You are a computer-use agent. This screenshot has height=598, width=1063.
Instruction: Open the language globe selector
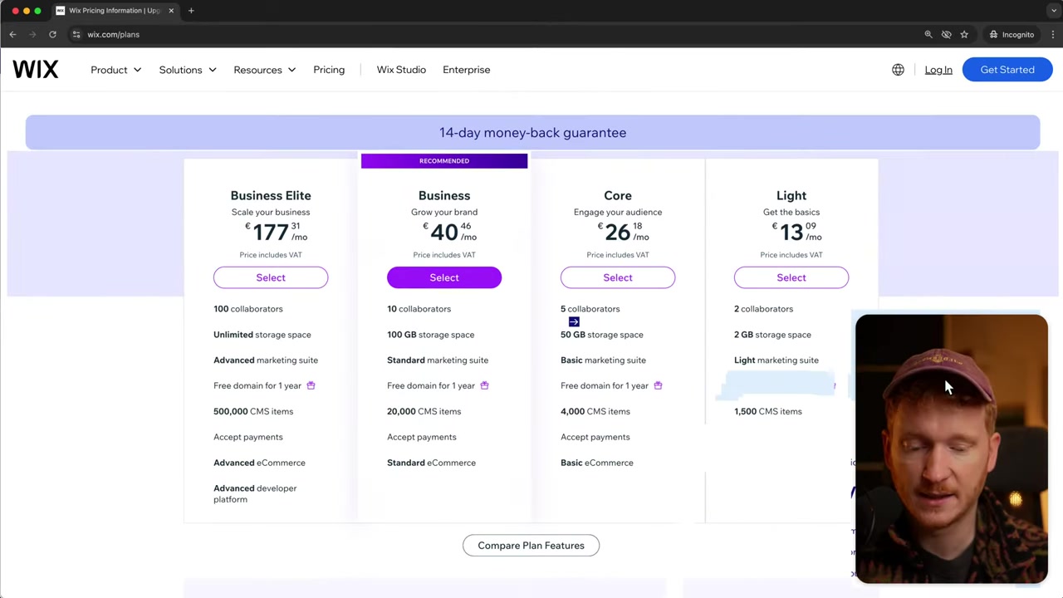click(x=898, y=70)
